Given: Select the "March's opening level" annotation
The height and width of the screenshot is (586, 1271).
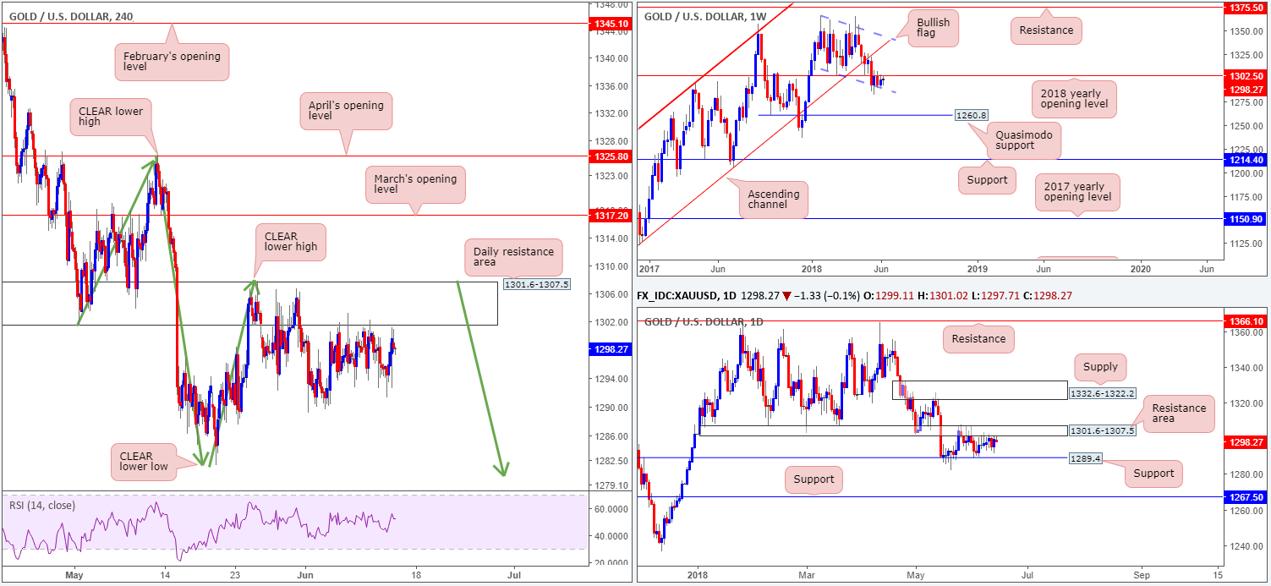Looking at the screenshot, I should tap(414, 185).
